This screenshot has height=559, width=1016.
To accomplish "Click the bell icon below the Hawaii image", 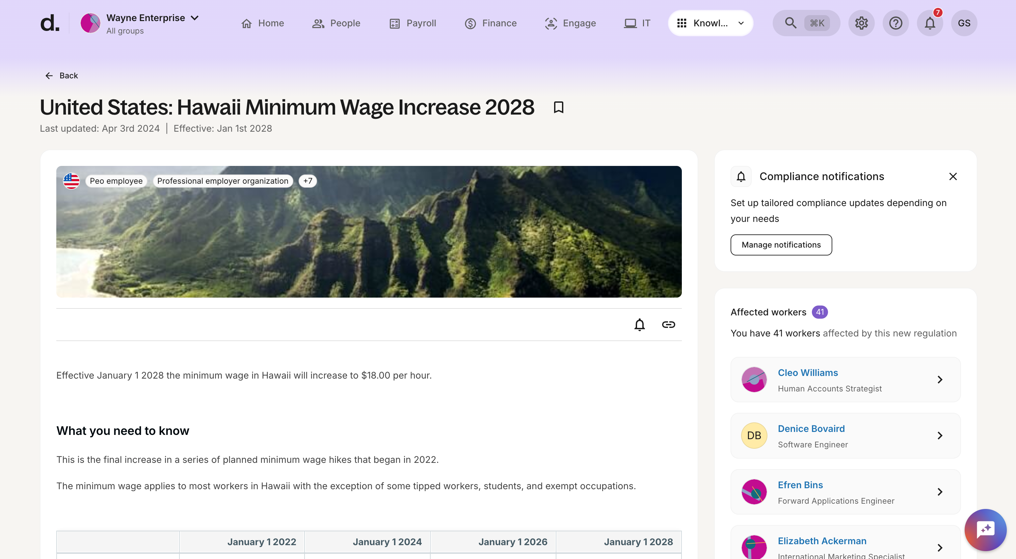I will (639, 324).
